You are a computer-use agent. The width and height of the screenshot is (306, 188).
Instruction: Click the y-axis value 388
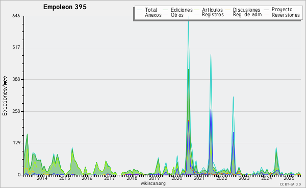16,79
